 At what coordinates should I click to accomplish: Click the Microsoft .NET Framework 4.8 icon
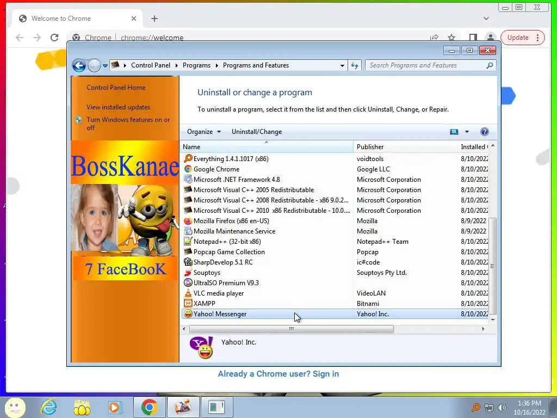tap(188, 179)
